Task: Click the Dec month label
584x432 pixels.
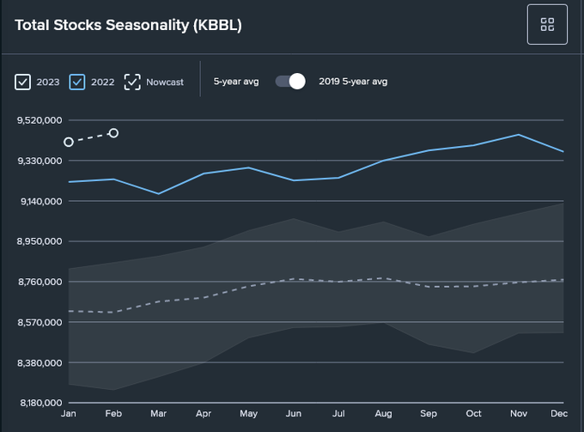Action: (x=559, y=413)
